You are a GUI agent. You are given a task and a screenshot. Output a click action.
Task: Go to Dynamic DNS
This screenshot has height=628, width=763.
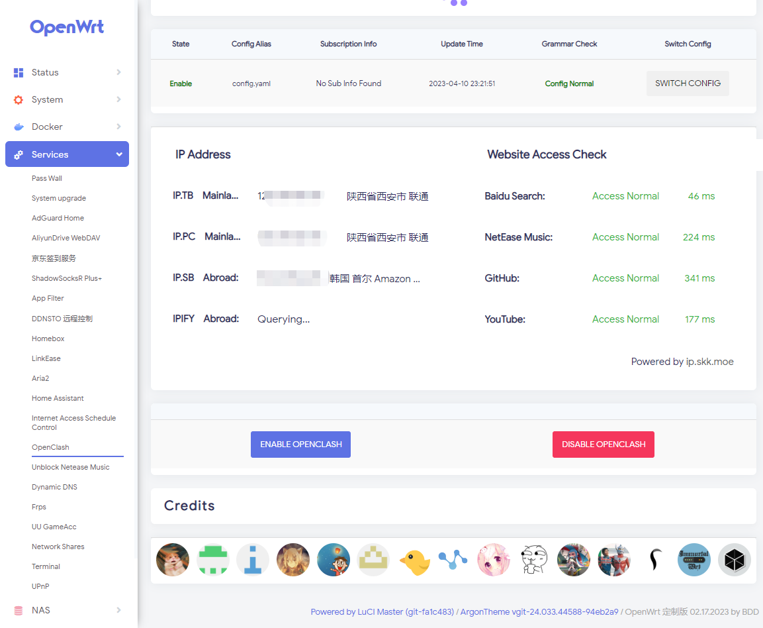click(54, 487)
